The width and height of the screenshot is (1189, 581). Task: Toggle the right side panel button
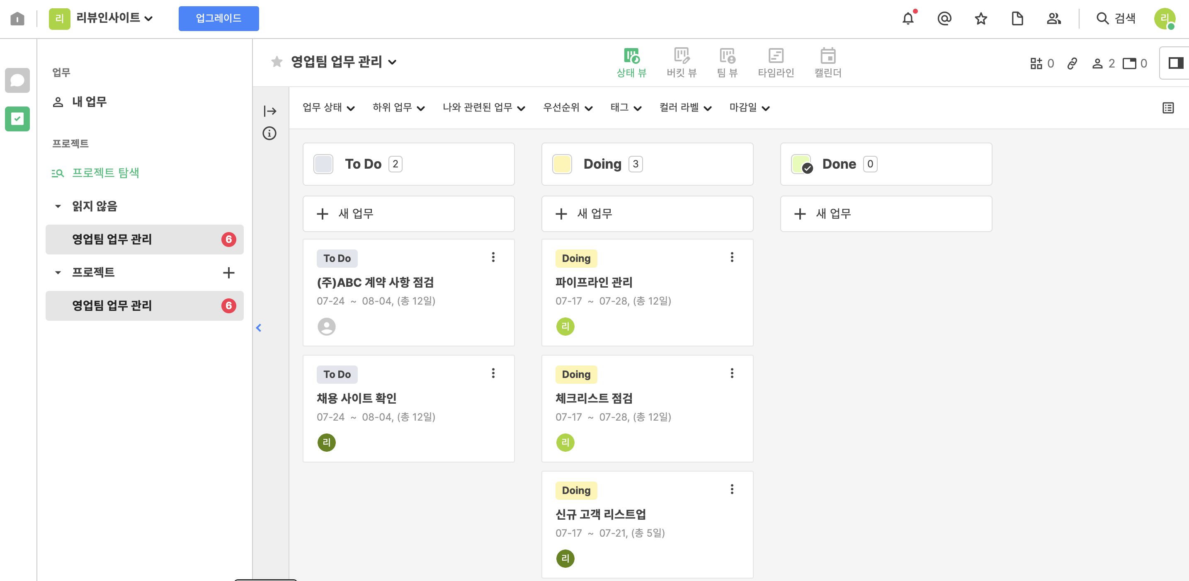pos(1175,63)
